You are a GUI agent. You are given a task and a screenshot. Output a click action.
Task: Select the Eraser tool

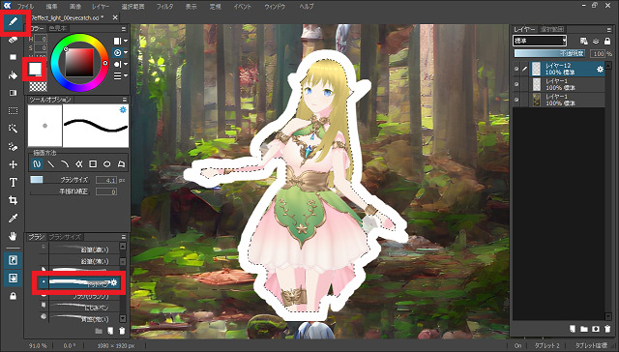pos(13,40)
